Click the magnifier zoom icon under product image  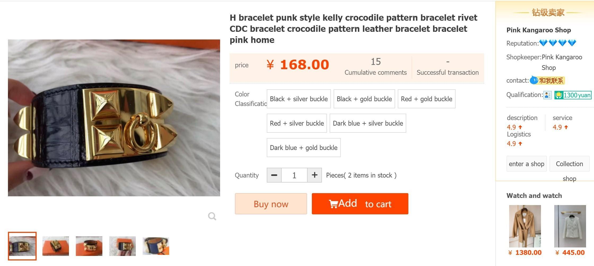point(212,216)
